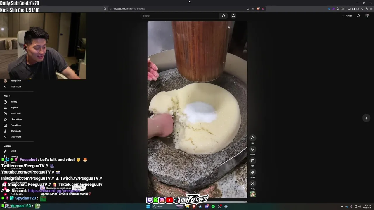Open Liked videos in sidebar

17,119
